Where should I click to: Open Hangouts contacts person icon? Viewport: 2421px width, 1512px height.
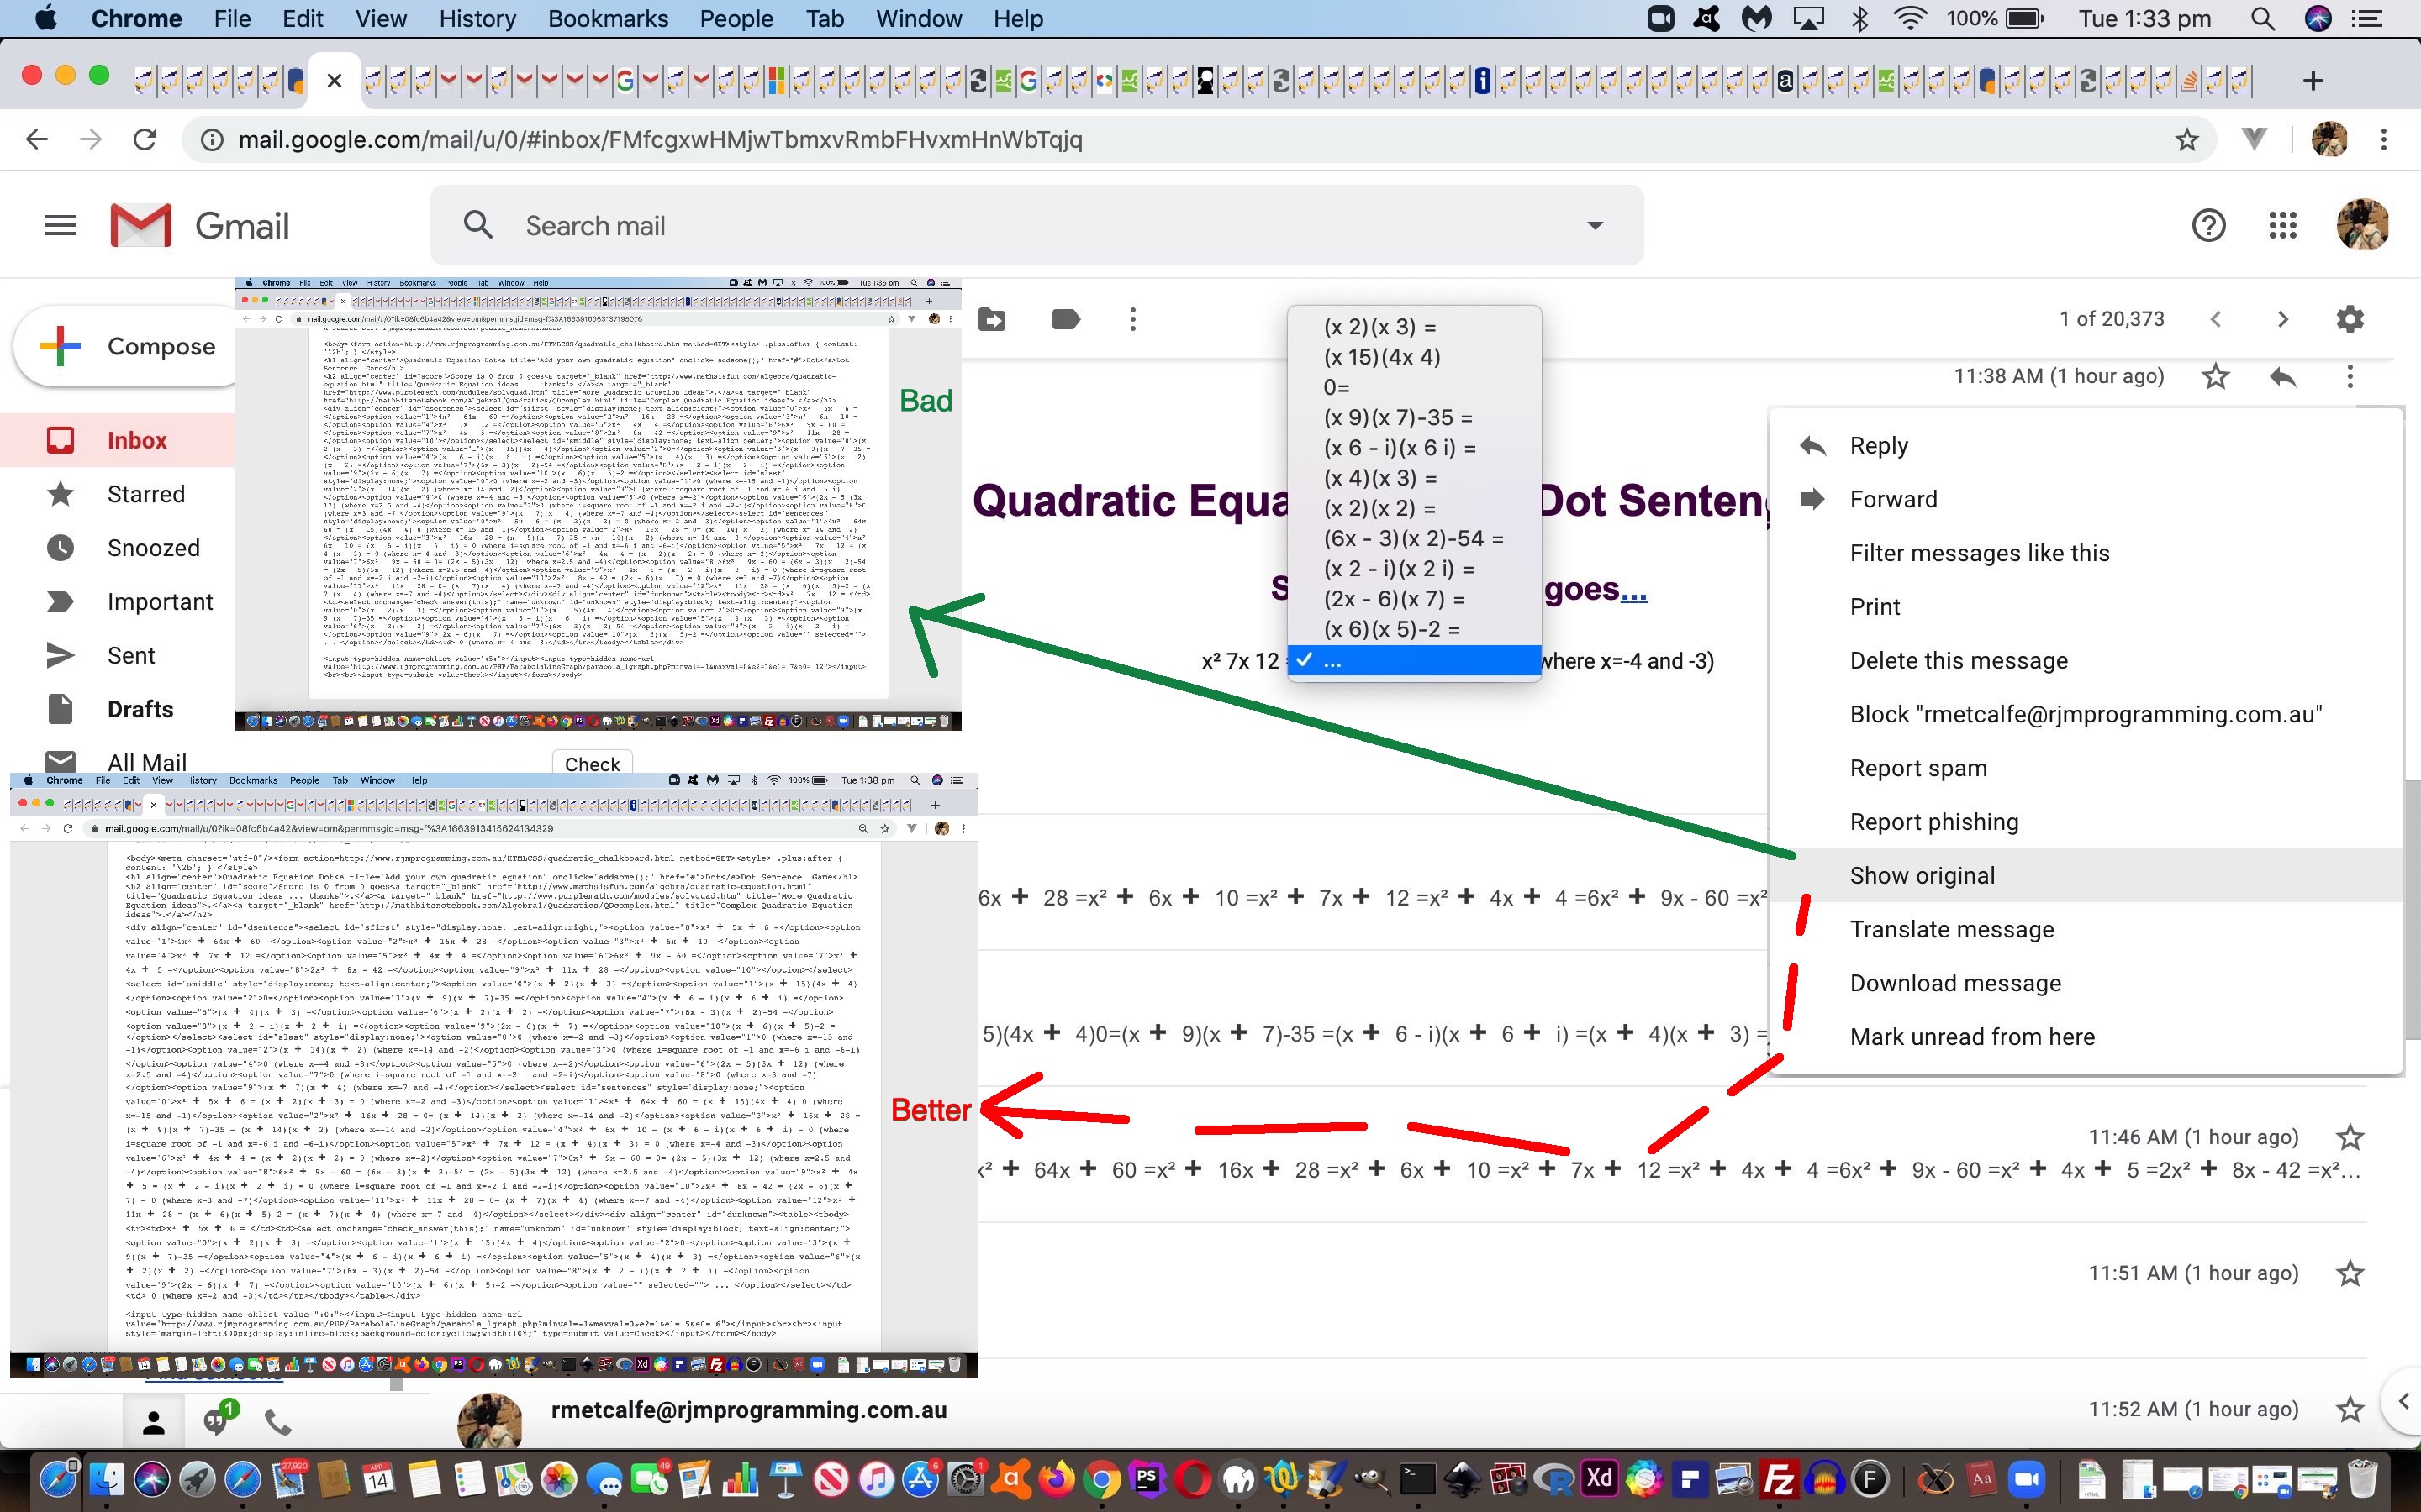click(153, 1422)
